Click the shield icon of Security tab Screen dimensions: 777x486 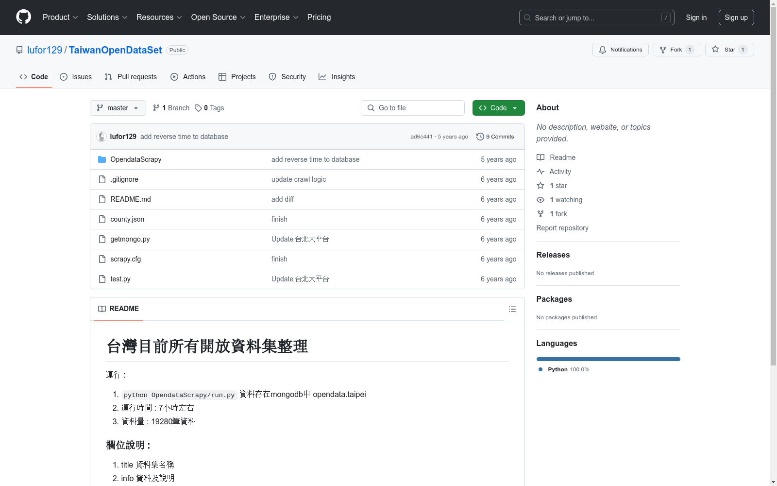[x=272, y=77]
